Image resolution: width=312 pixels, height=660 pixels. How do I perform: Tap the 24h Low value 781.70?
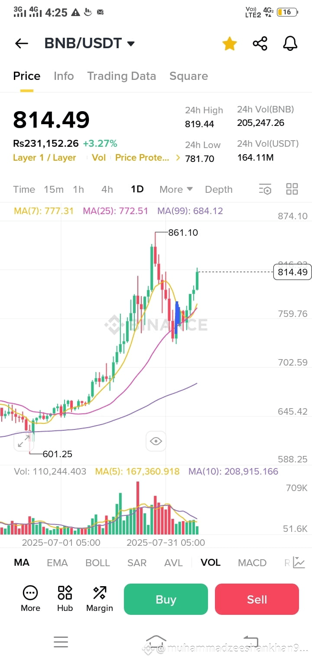[x=200, y=159]
